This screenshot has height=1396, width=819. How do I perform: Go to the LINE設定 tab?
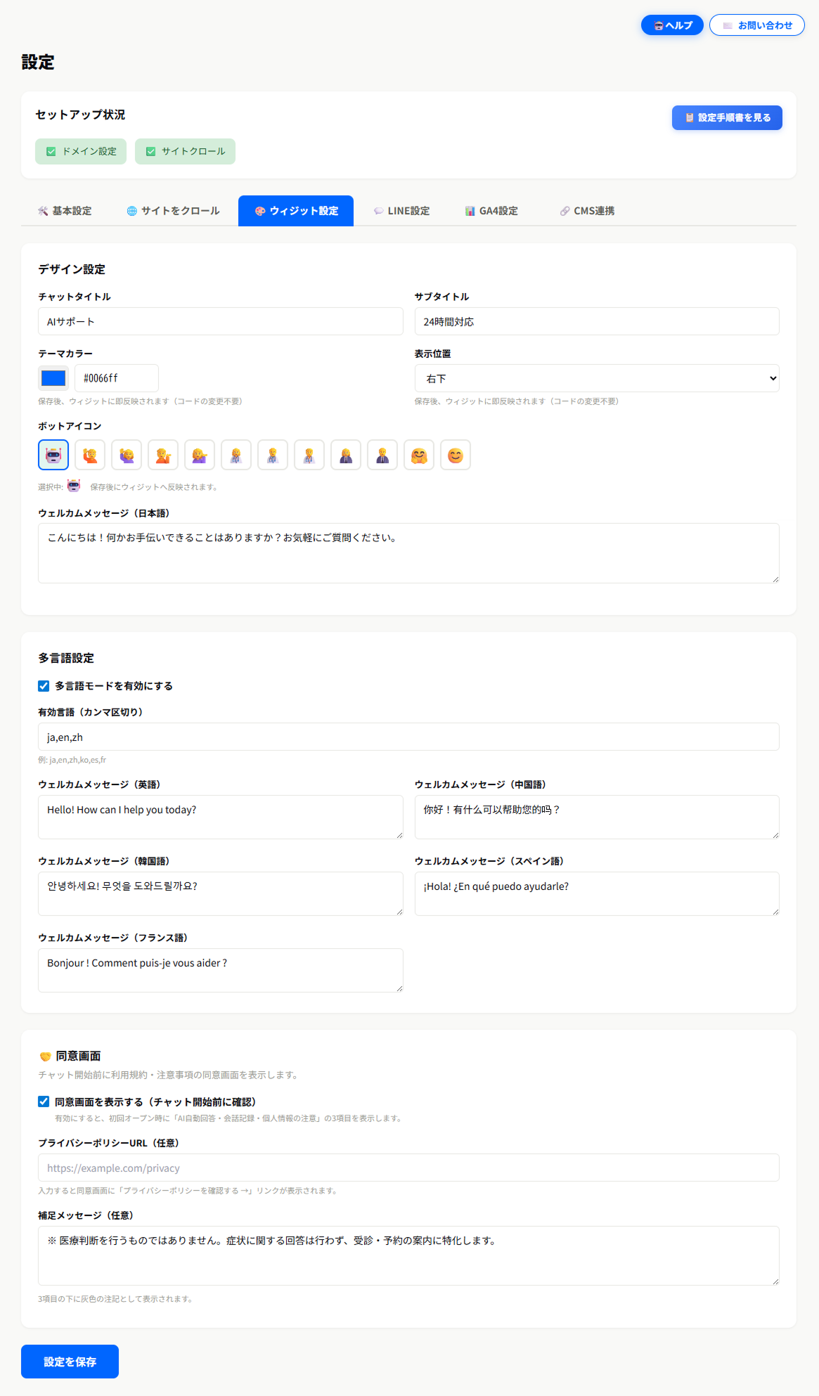point(401,211)
